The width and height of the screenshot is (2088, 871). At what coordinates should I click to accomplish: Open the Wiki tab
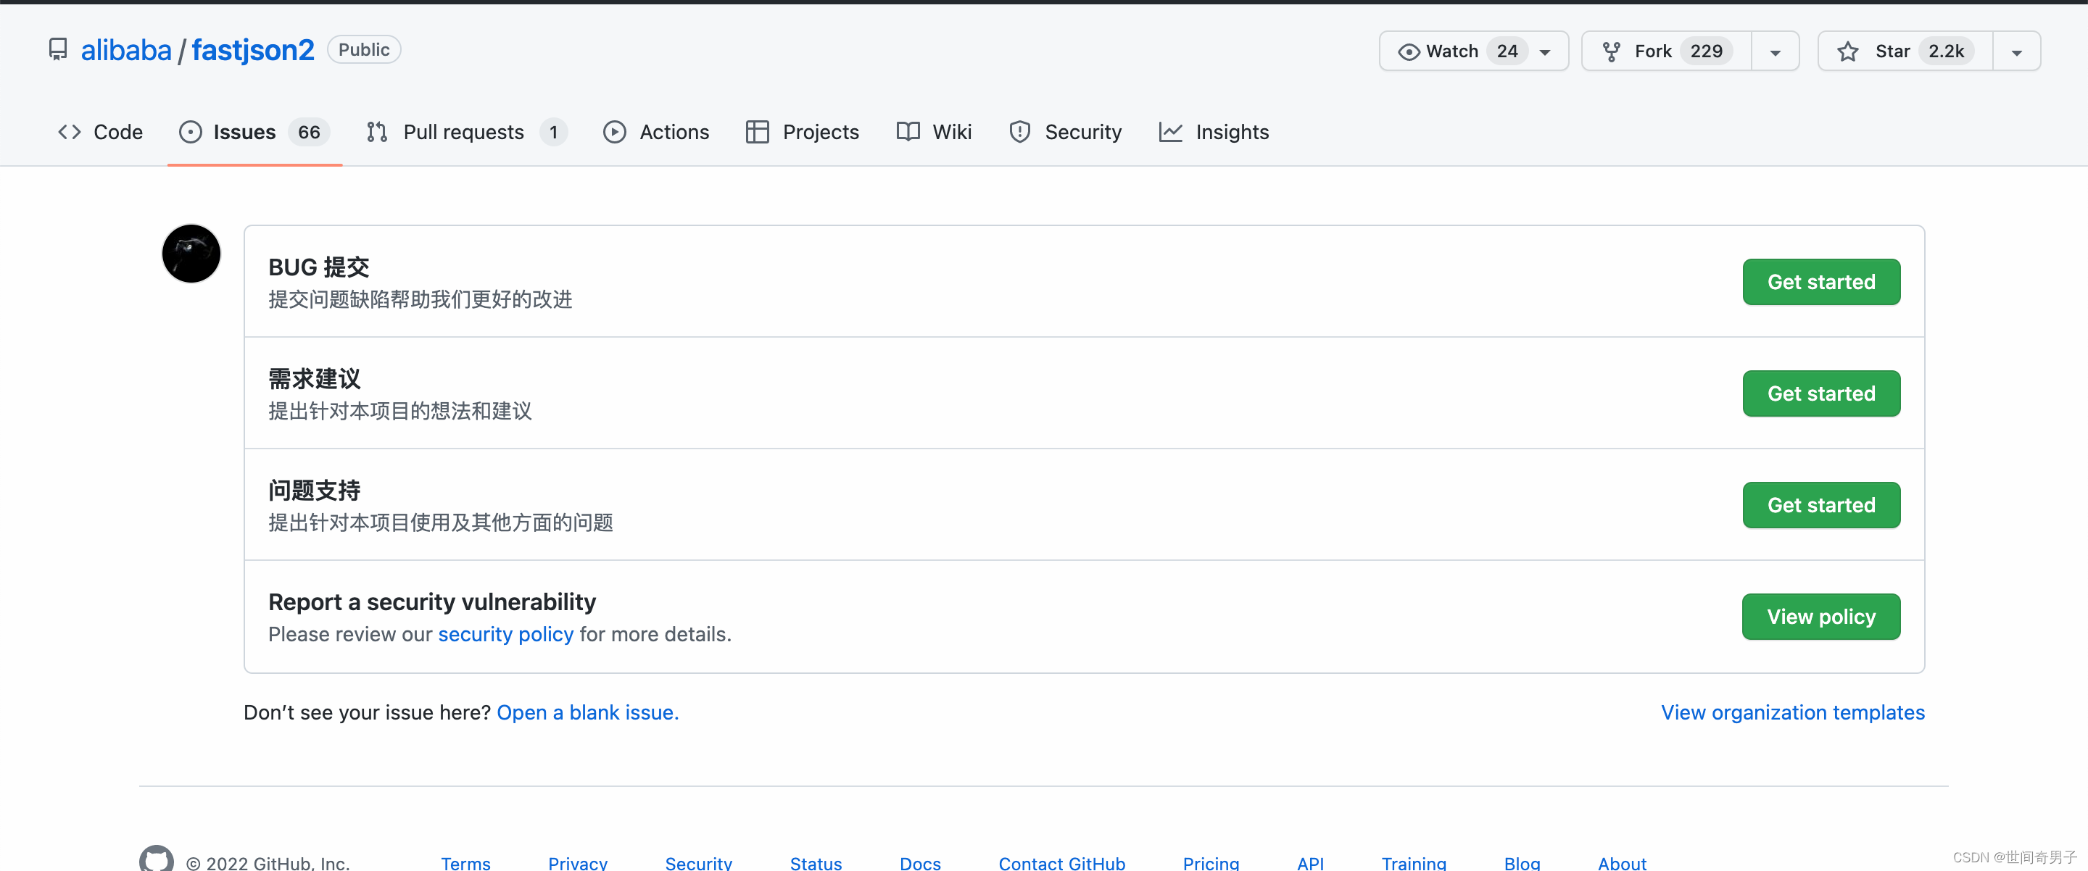pos(934,132)
